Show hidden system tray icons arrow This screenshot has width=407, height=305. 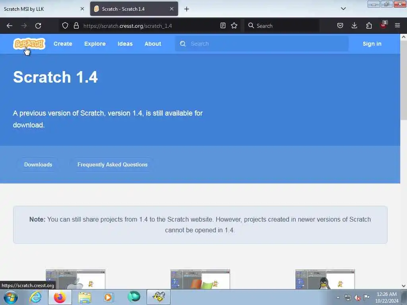tap(338, 297)
